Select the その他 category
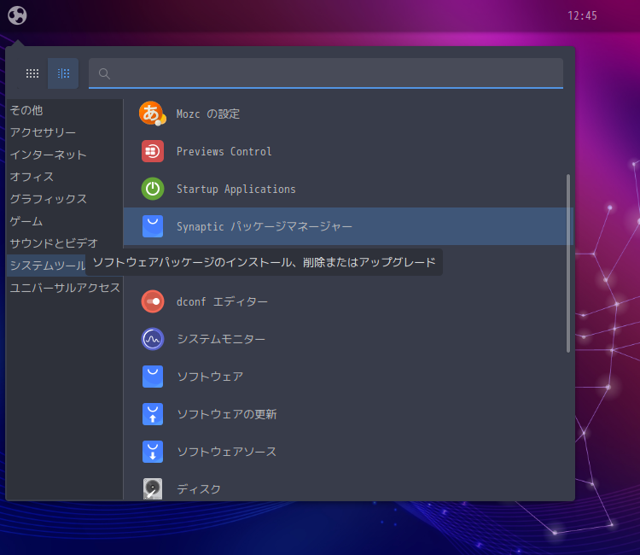Screen dimensions: 640x555 coord(65,110)
